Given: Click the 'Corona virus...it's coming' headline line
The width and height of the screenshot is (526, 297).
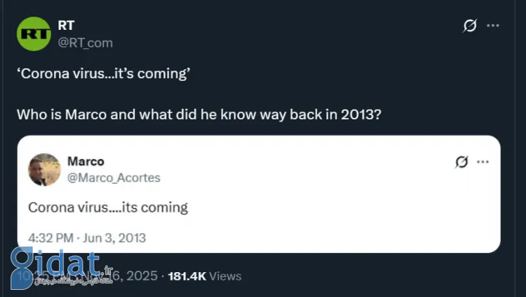Looking at the screenshot, I should (103, 74).
